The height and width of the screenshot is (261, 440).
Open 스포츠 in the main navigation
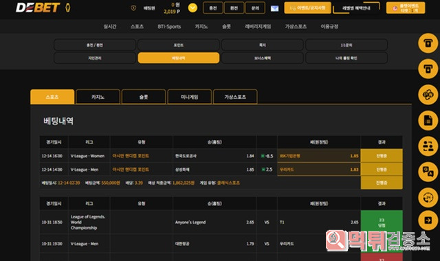pos(137,26)
